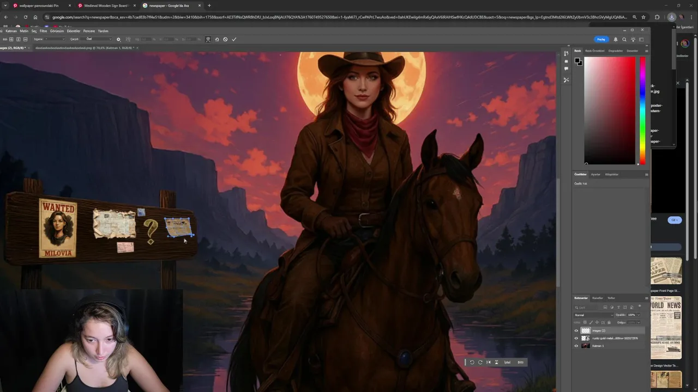Open the Normal blend mode dropdown
Viewport: 698px width, 392px height.
[593, 315]
